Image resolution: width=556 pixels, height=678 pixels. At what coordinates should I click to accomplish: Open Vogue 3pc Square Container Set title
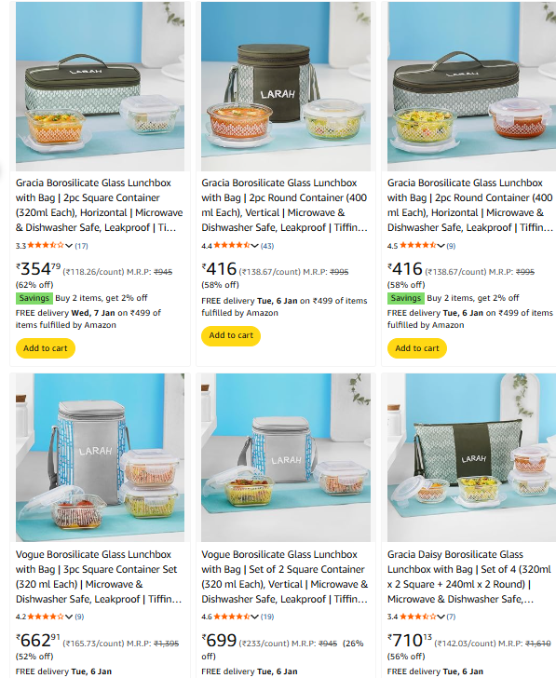pos(99,576)
